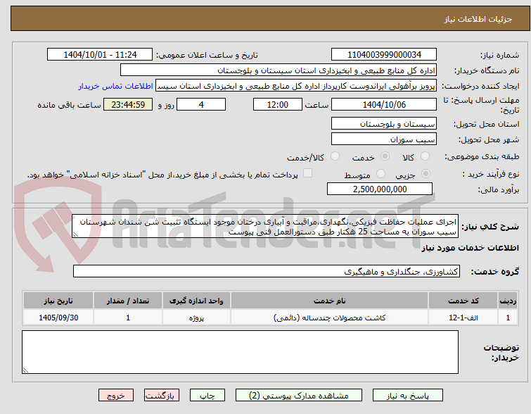Click the date cell 1405/09/30
The height and width of the screenshot is (414, 531).
[58, 318]
